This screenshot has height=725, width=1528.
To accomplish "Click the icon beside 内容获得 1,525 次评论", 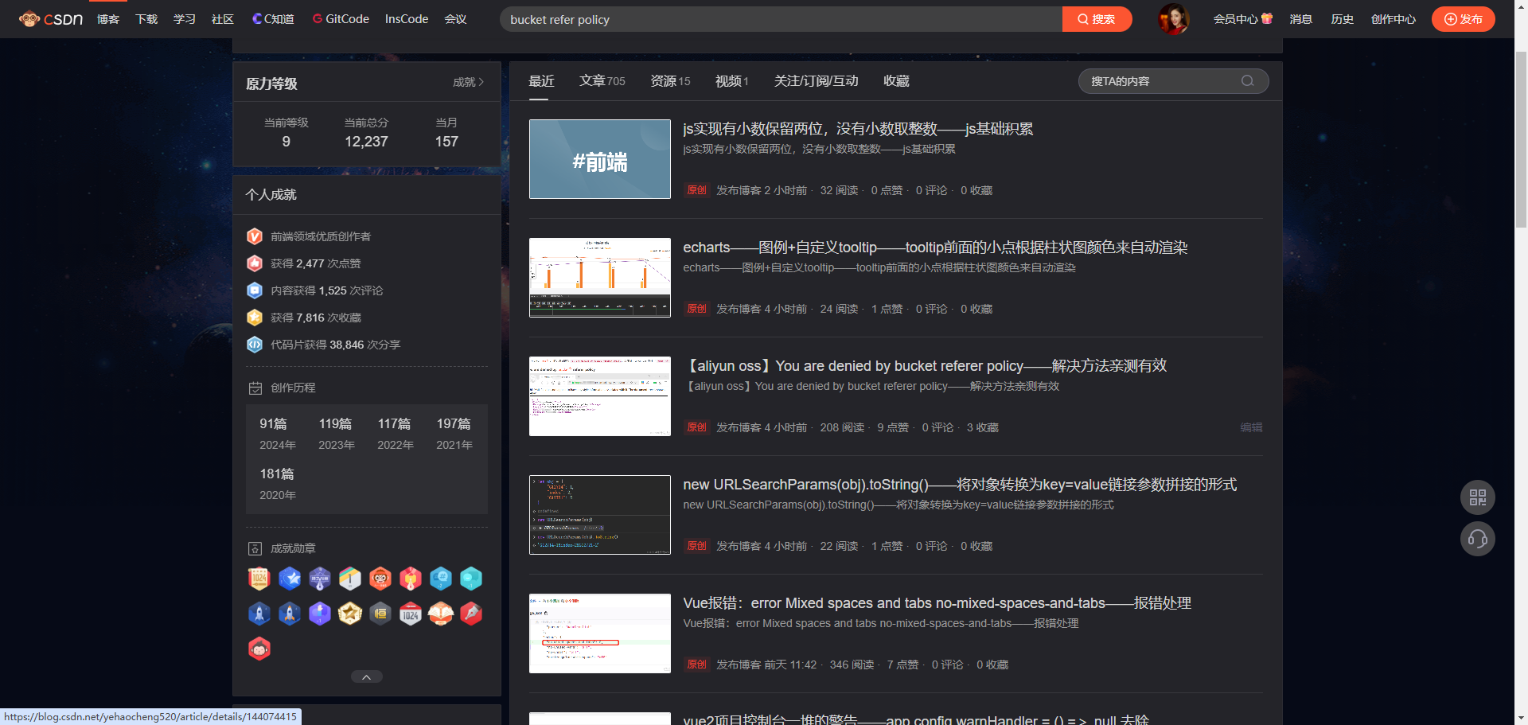I will (255, 290).
